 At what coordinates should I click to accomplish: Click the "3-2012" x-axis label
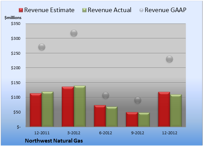click(x=74, y=133)
